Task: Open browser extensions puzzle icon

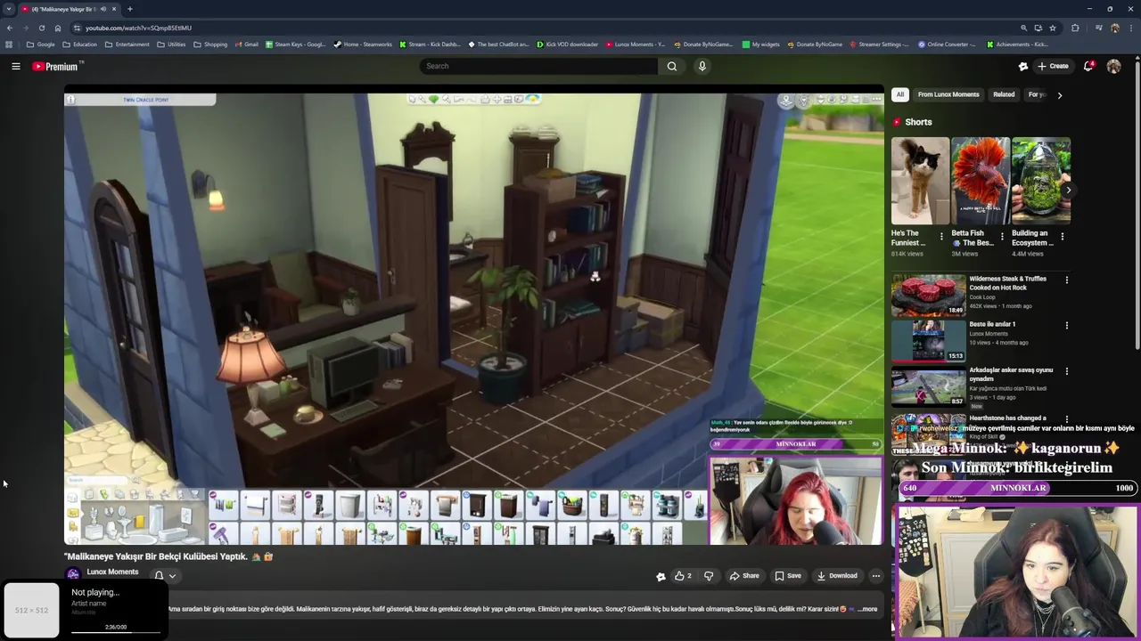Action: pos(1075,28)
